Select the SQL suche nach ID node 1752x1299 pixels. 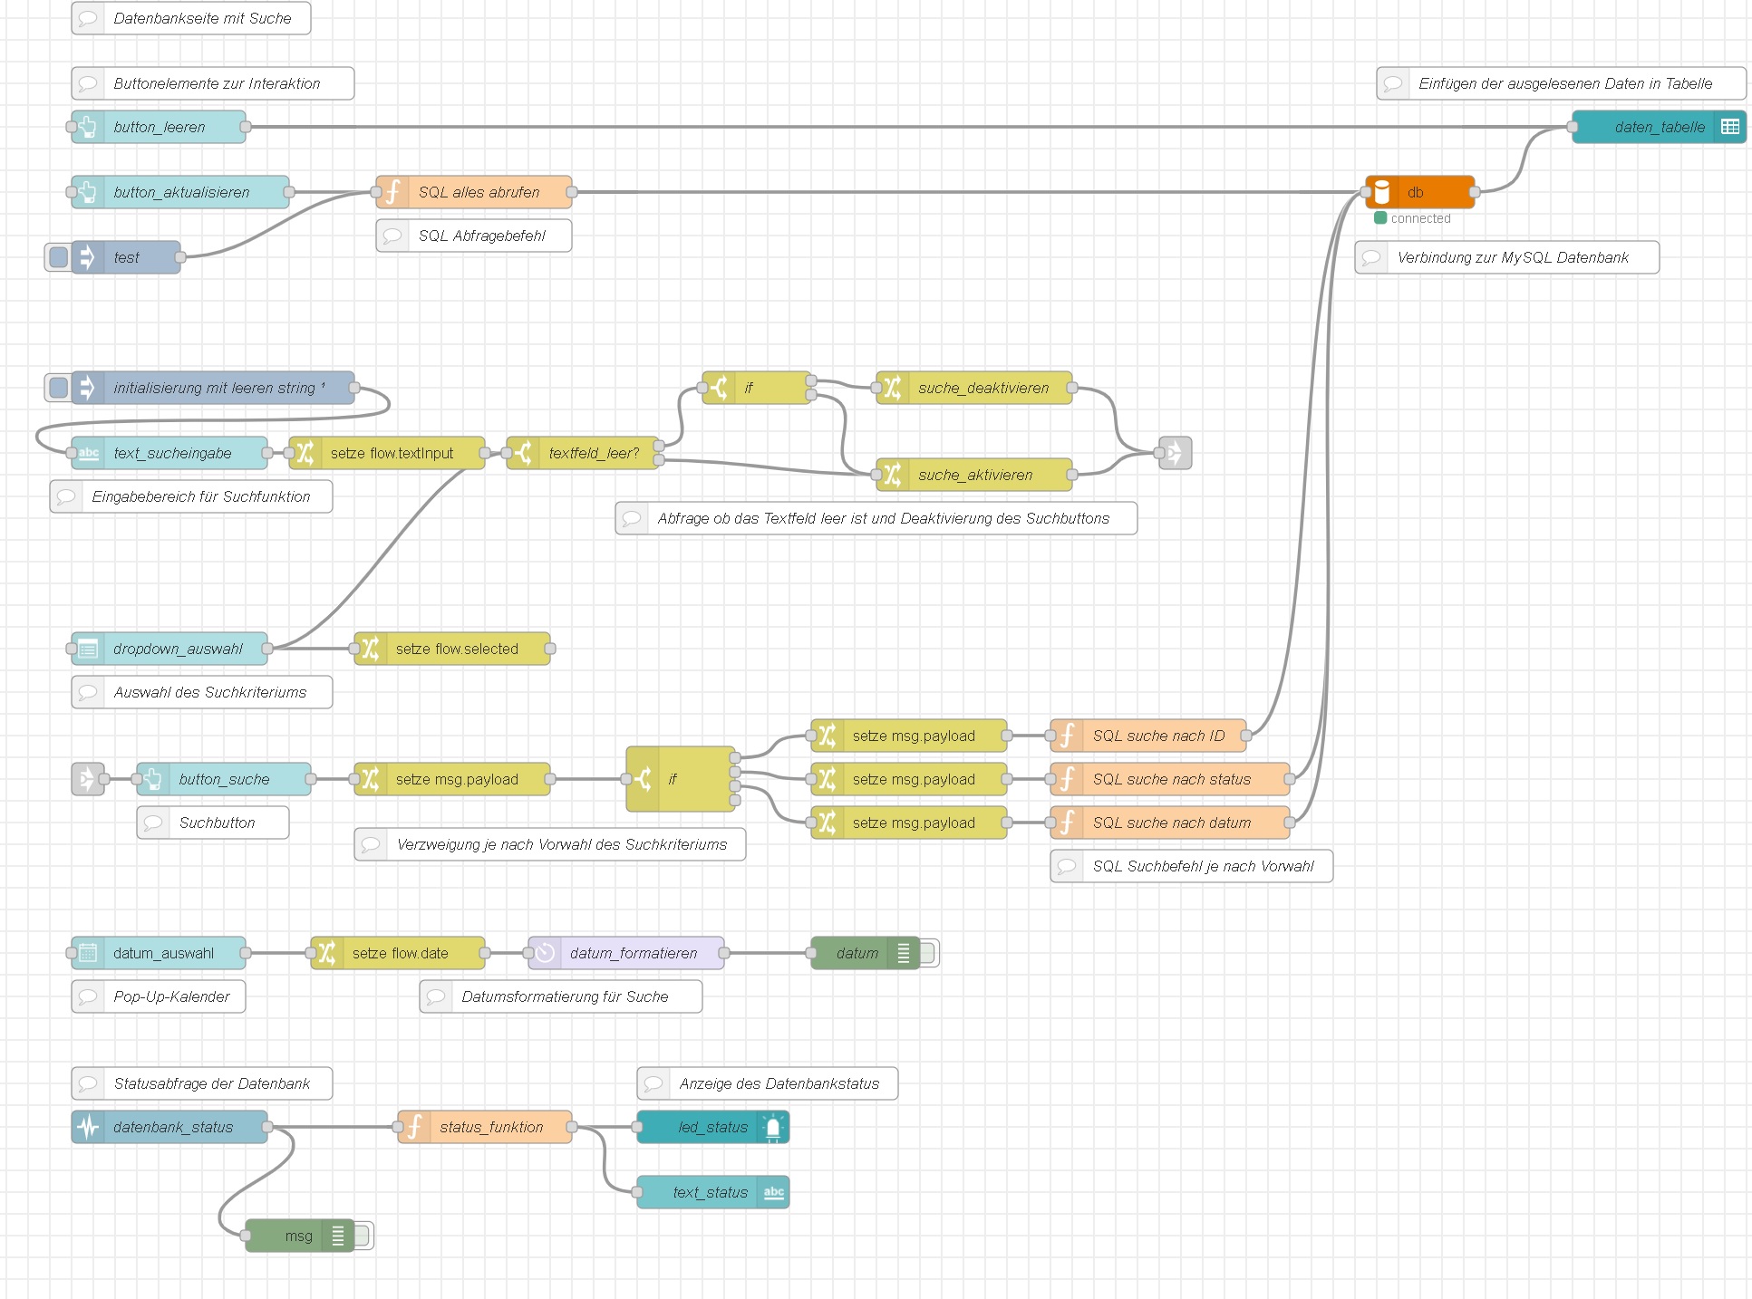coord(1158,736)
